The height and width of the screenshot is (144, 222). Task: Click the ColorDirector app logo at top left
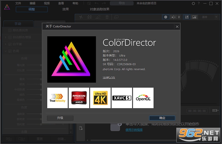(x=7, y=7)
